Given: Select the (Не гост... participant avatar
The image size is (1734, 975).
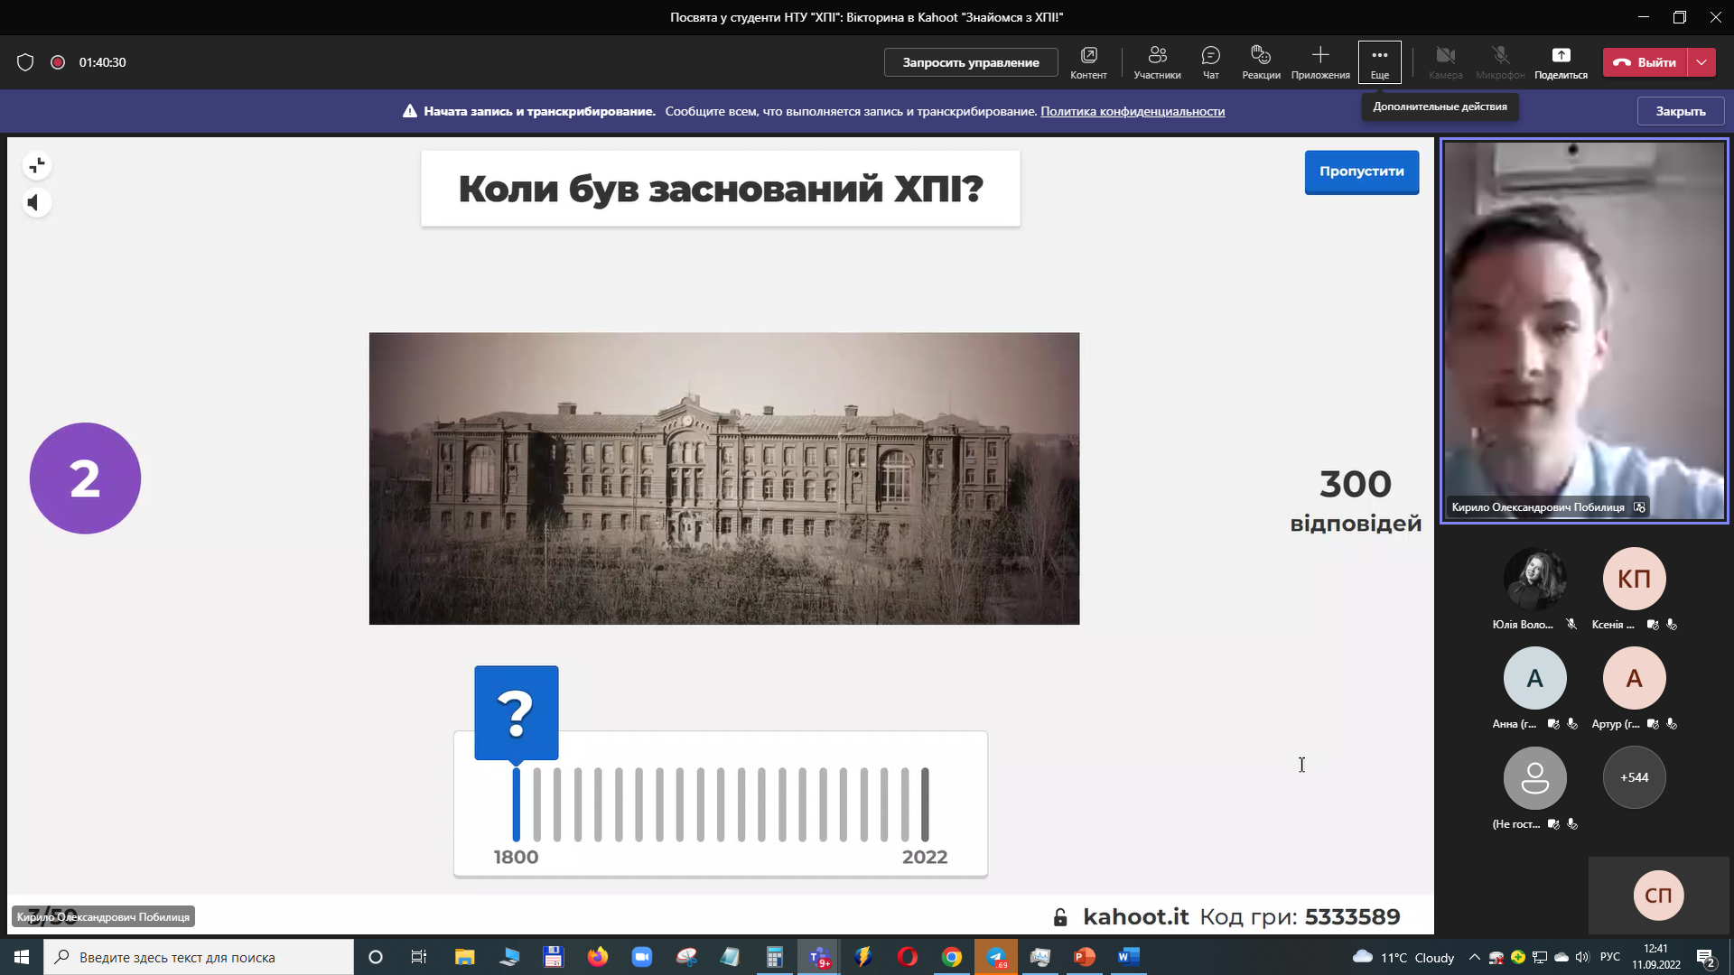Looking at the screenshot, I should (1534, 777).
